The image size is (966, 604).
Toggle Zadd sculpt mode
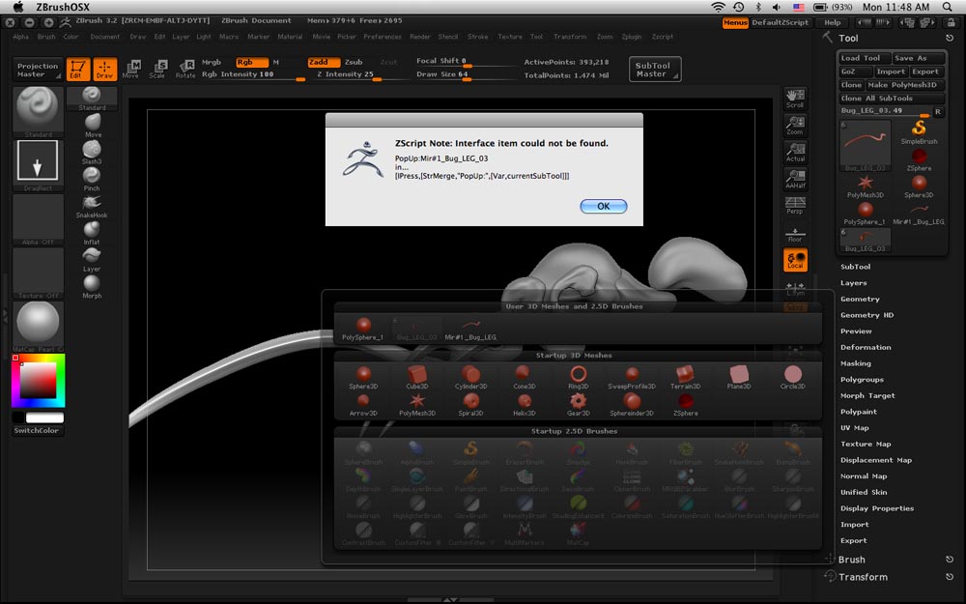[324, 62]
